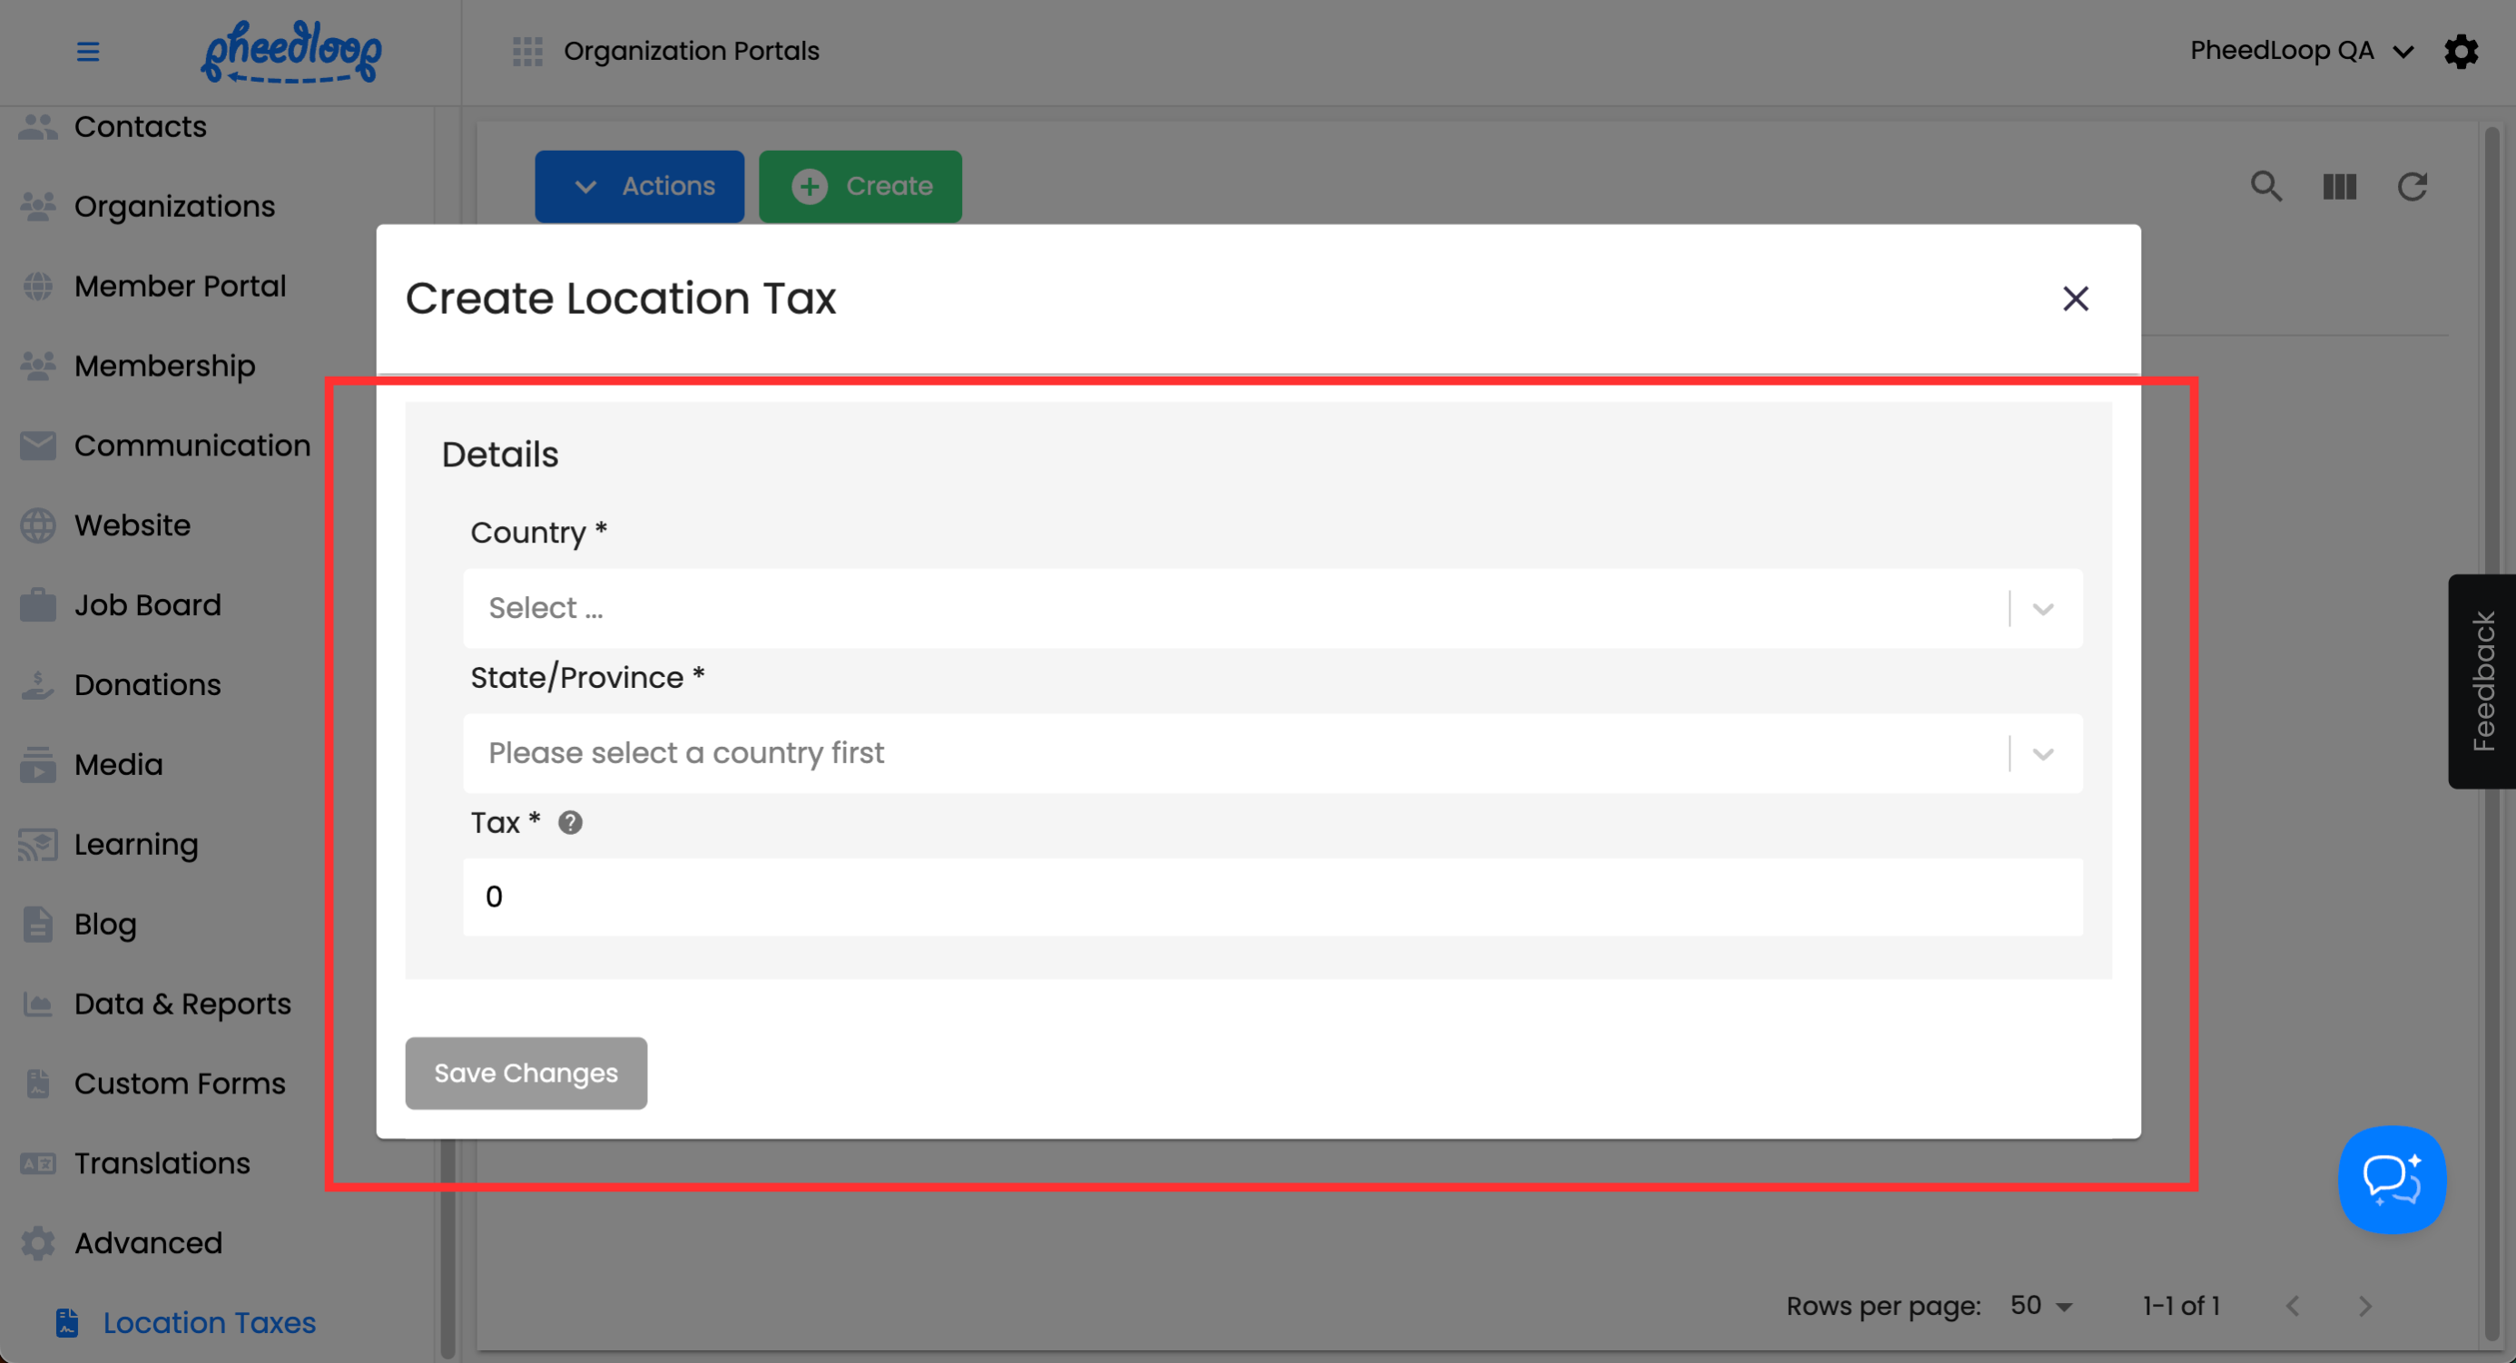Open the settings gear icon

coord(2461,51)
